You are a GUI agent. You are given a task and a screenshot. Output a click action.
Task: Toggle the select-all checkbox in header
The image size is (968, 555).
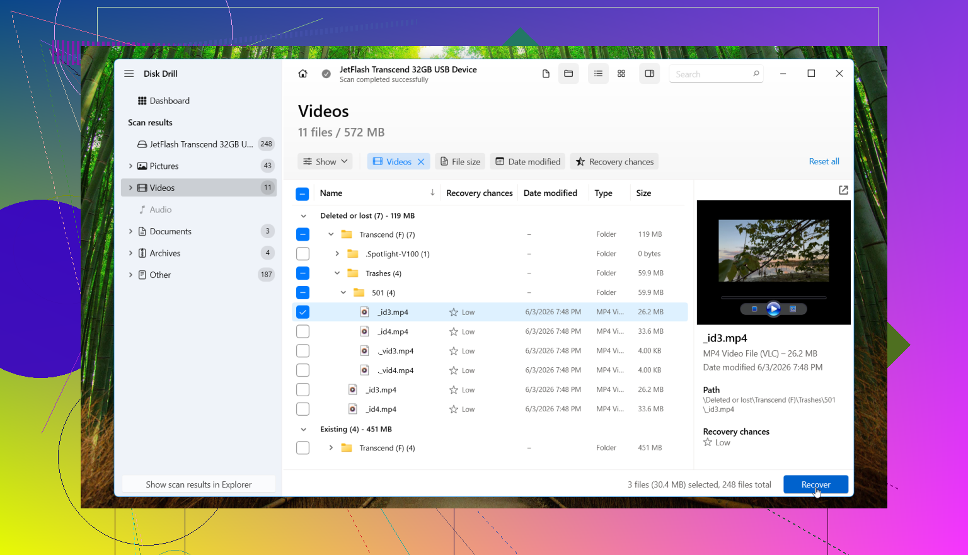(302, 194)
